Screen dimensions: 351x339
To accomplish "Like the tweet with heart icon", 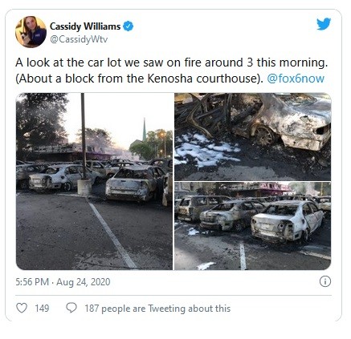I will [22, 308].
